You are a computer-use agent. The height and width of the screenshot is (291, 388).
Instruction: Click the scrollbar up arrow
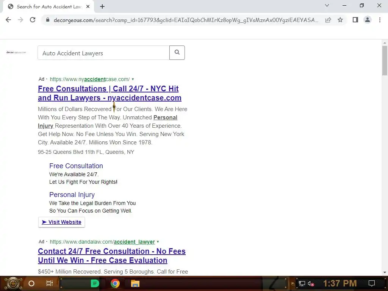tap(385, 43)
